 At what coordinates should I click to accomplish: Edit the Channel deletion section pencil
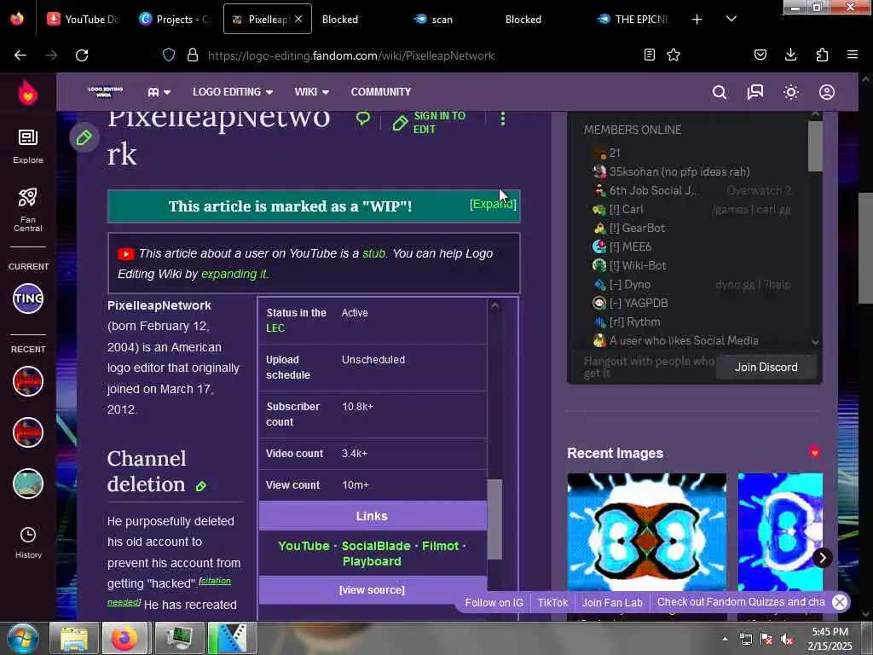pyautogui.click(x=201, y=486)
